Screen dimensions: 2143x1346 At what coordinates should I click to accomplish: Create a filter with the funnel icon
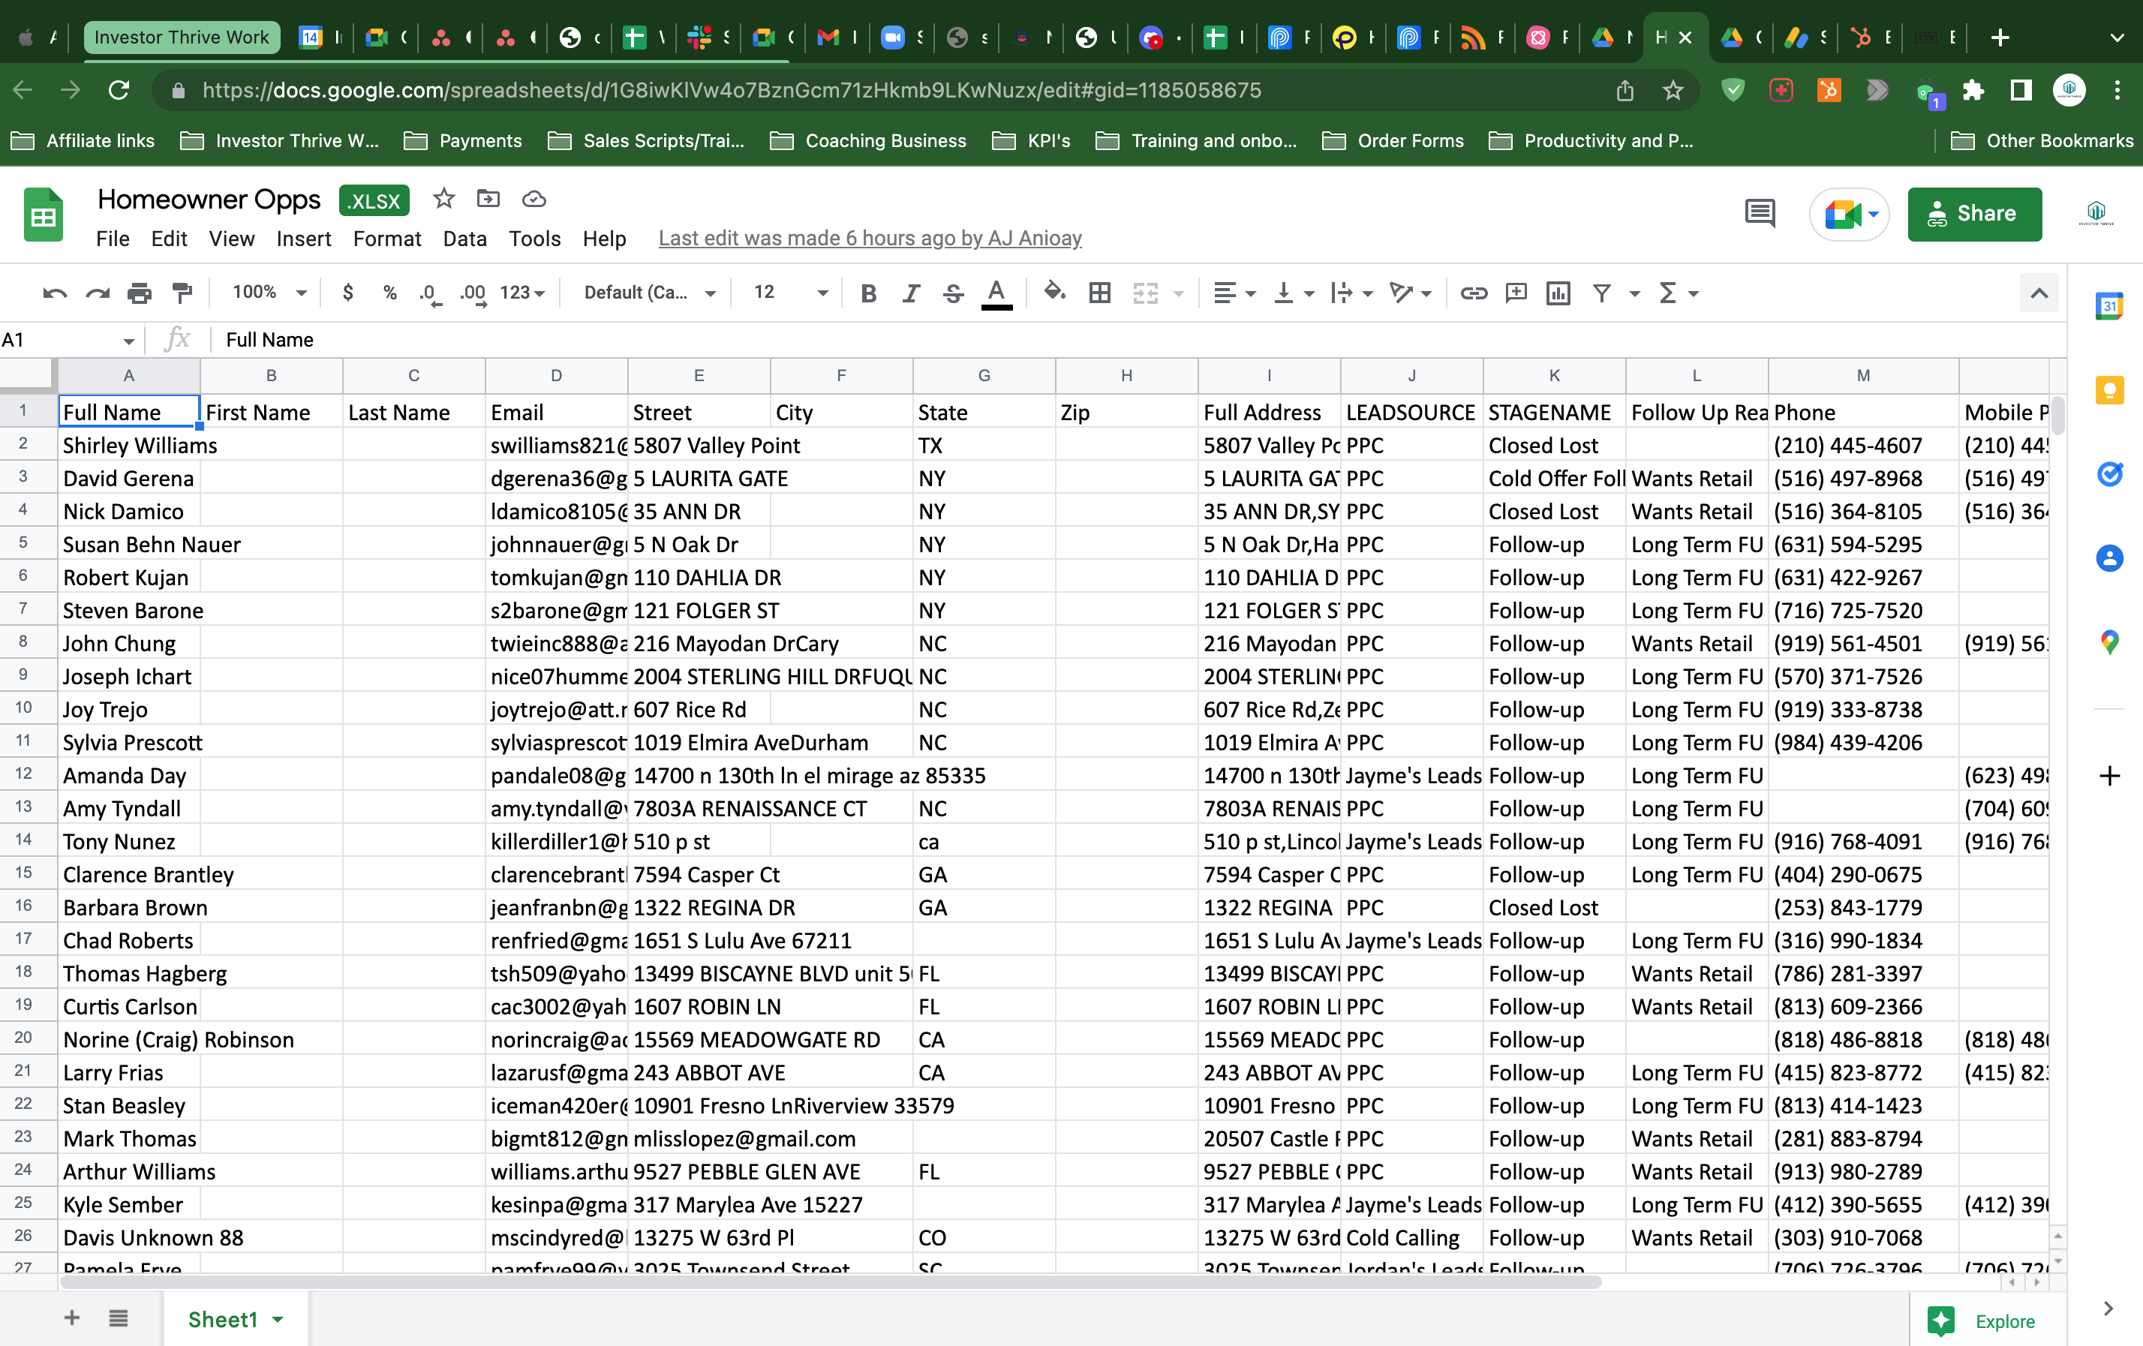click(1602, 293)
